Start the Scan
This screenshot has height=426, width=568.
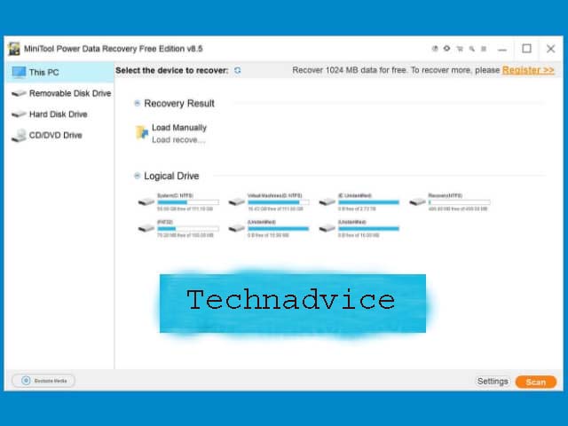coord(536,382)
